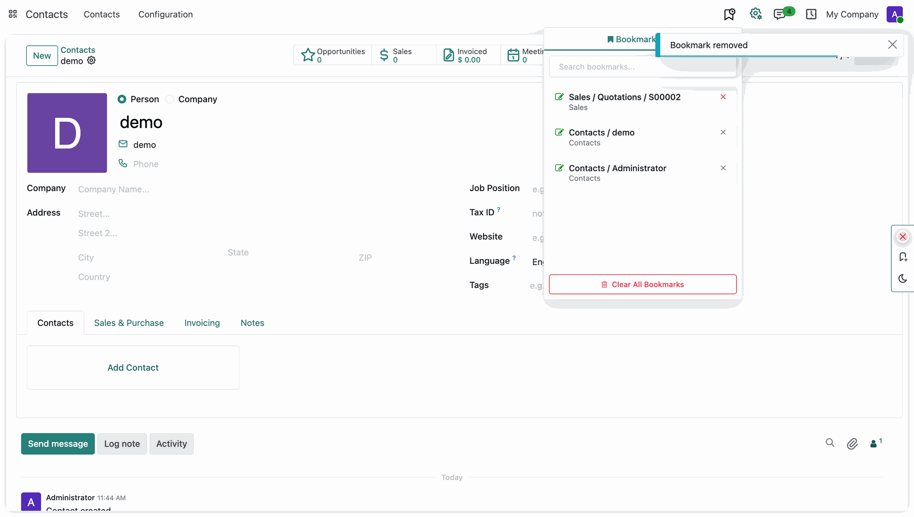
Task: Click Add Contact card
Action: 133,368
